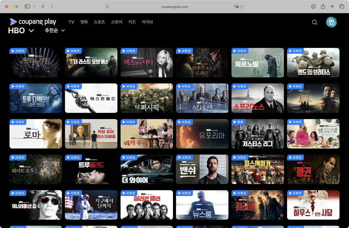Click the Safari share icon
The width and height of the screenshot is (349, 228).
pos(323,6)
